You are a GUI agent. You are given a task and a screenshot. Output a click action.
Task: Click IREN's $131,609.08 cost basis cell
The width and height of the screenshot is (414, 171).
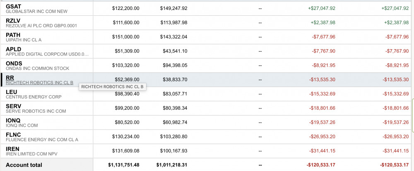click(126, 150)
